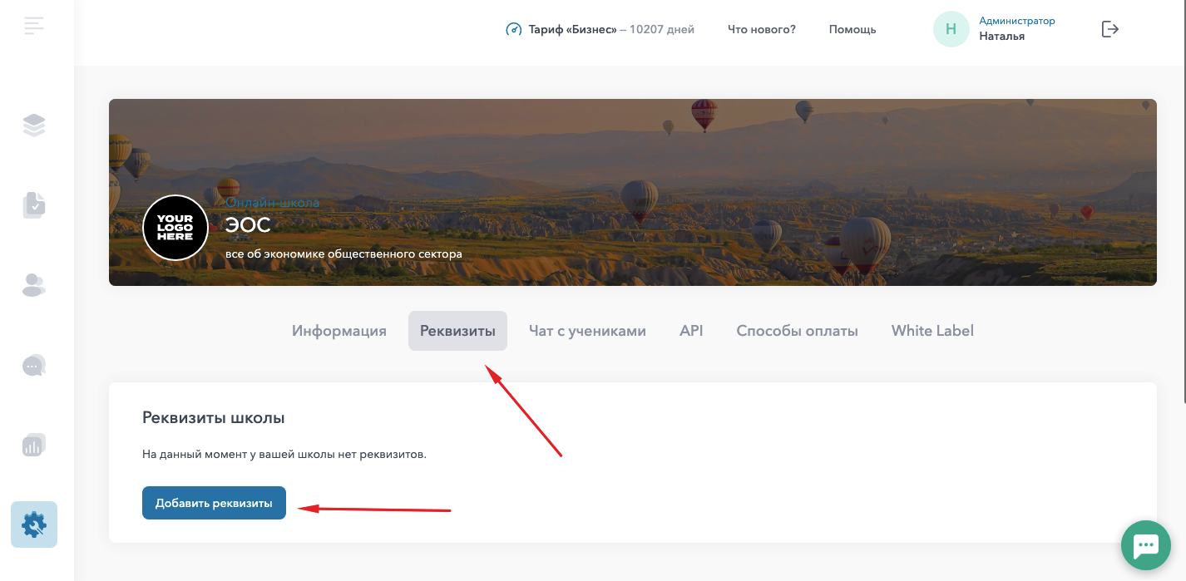The width and height of the screenshot is (1186, 581).
Task: Click the text На данный момент у вашей школы нет реквизитов
Action: (x=284, y=455)
